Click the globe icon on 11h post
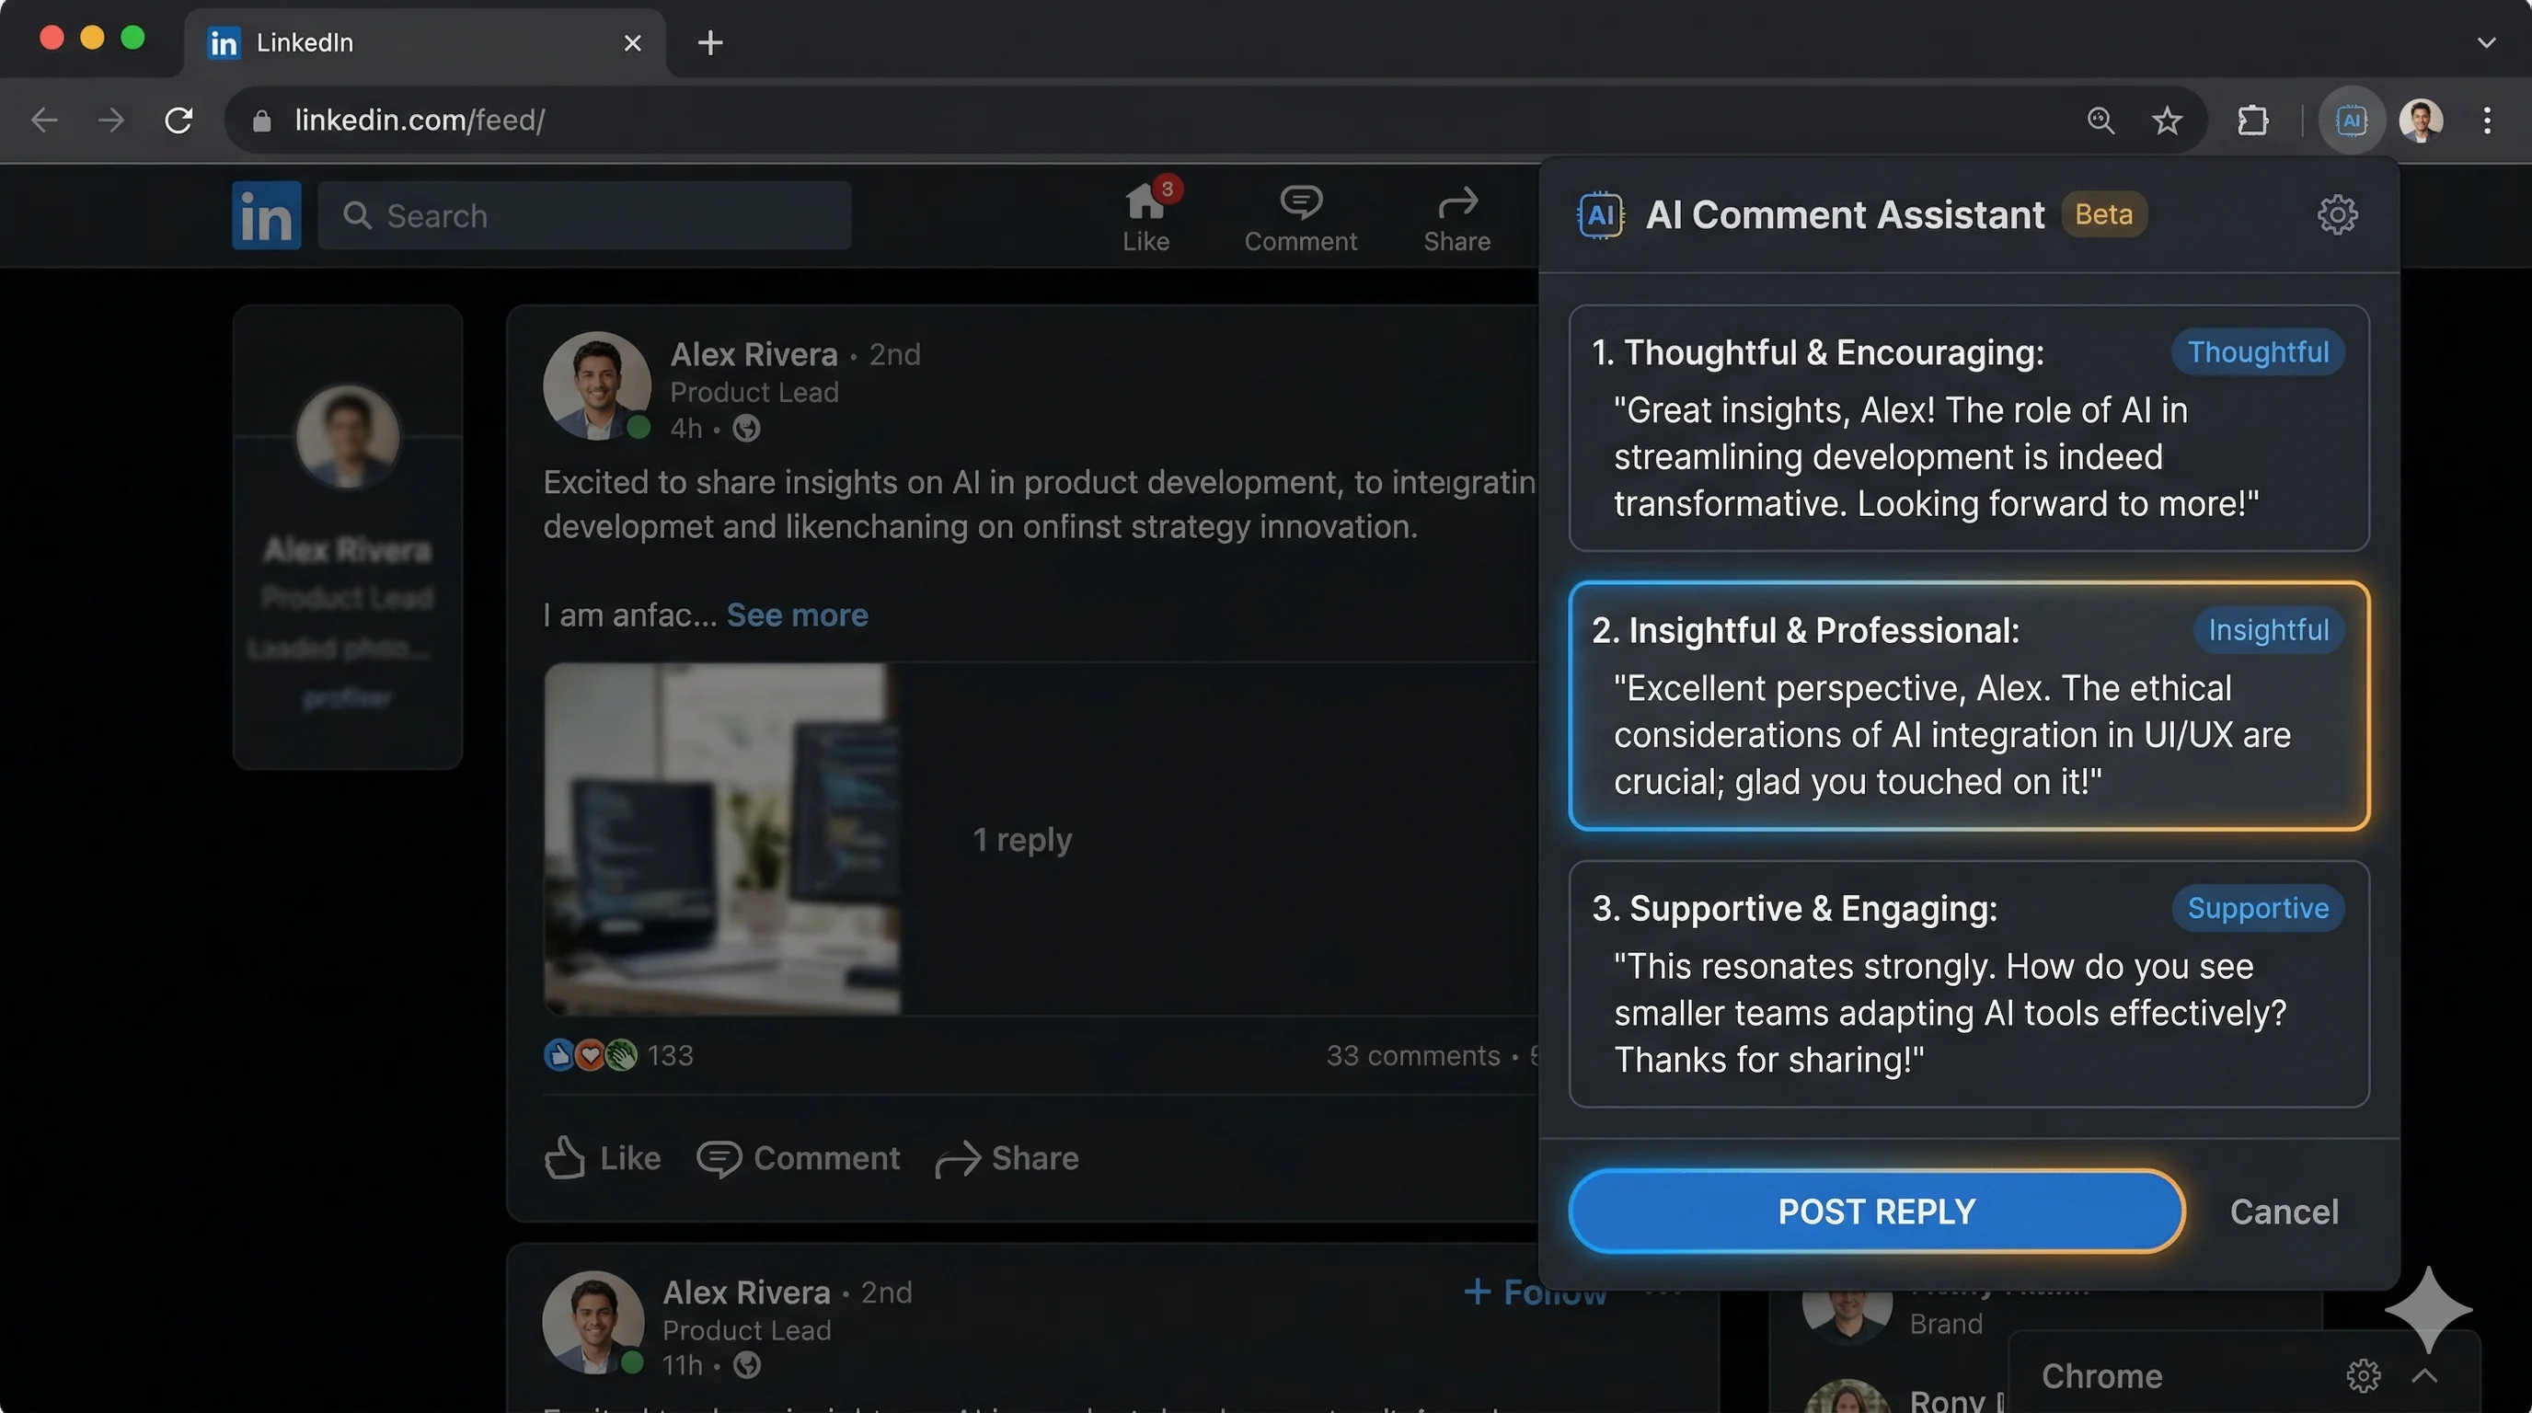Image resolution: width=2532 pixels, height=1413 pixels. tap(747, 1365)
